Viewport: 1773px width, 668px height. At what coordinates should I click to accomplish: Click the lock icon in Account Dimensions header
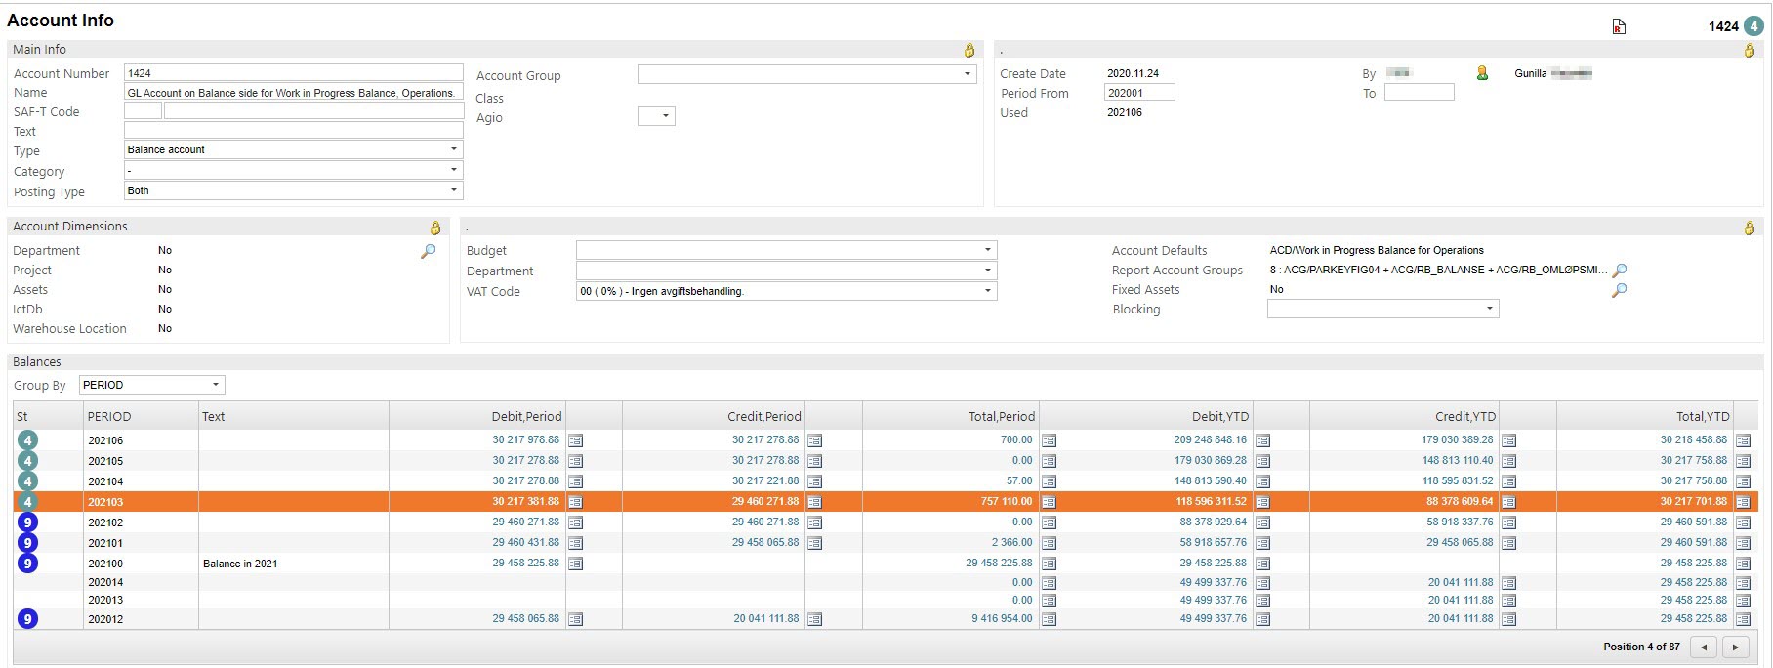tap(435, 228)
